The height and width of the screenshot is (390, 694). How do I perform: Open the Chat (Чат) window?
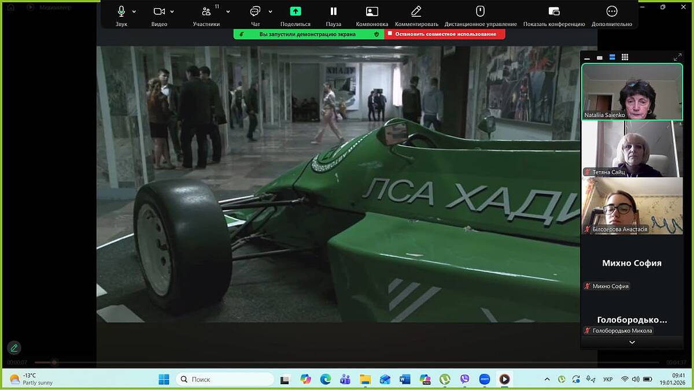point(255,12)
